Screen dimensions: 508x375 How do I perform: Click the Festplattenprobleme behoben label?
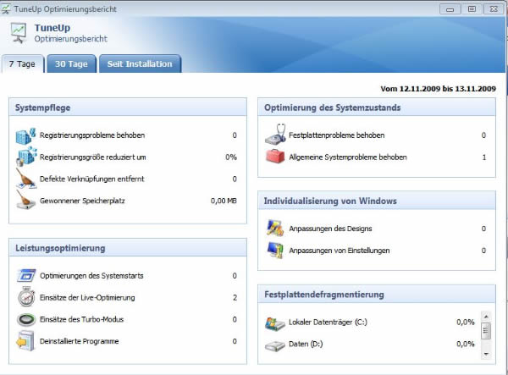coord(337,135)
